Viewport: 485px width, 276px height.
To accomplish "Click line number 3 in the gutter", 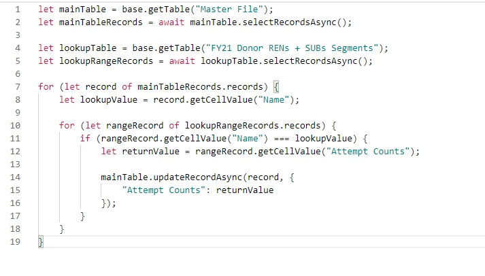I will [x=18, y=35].
